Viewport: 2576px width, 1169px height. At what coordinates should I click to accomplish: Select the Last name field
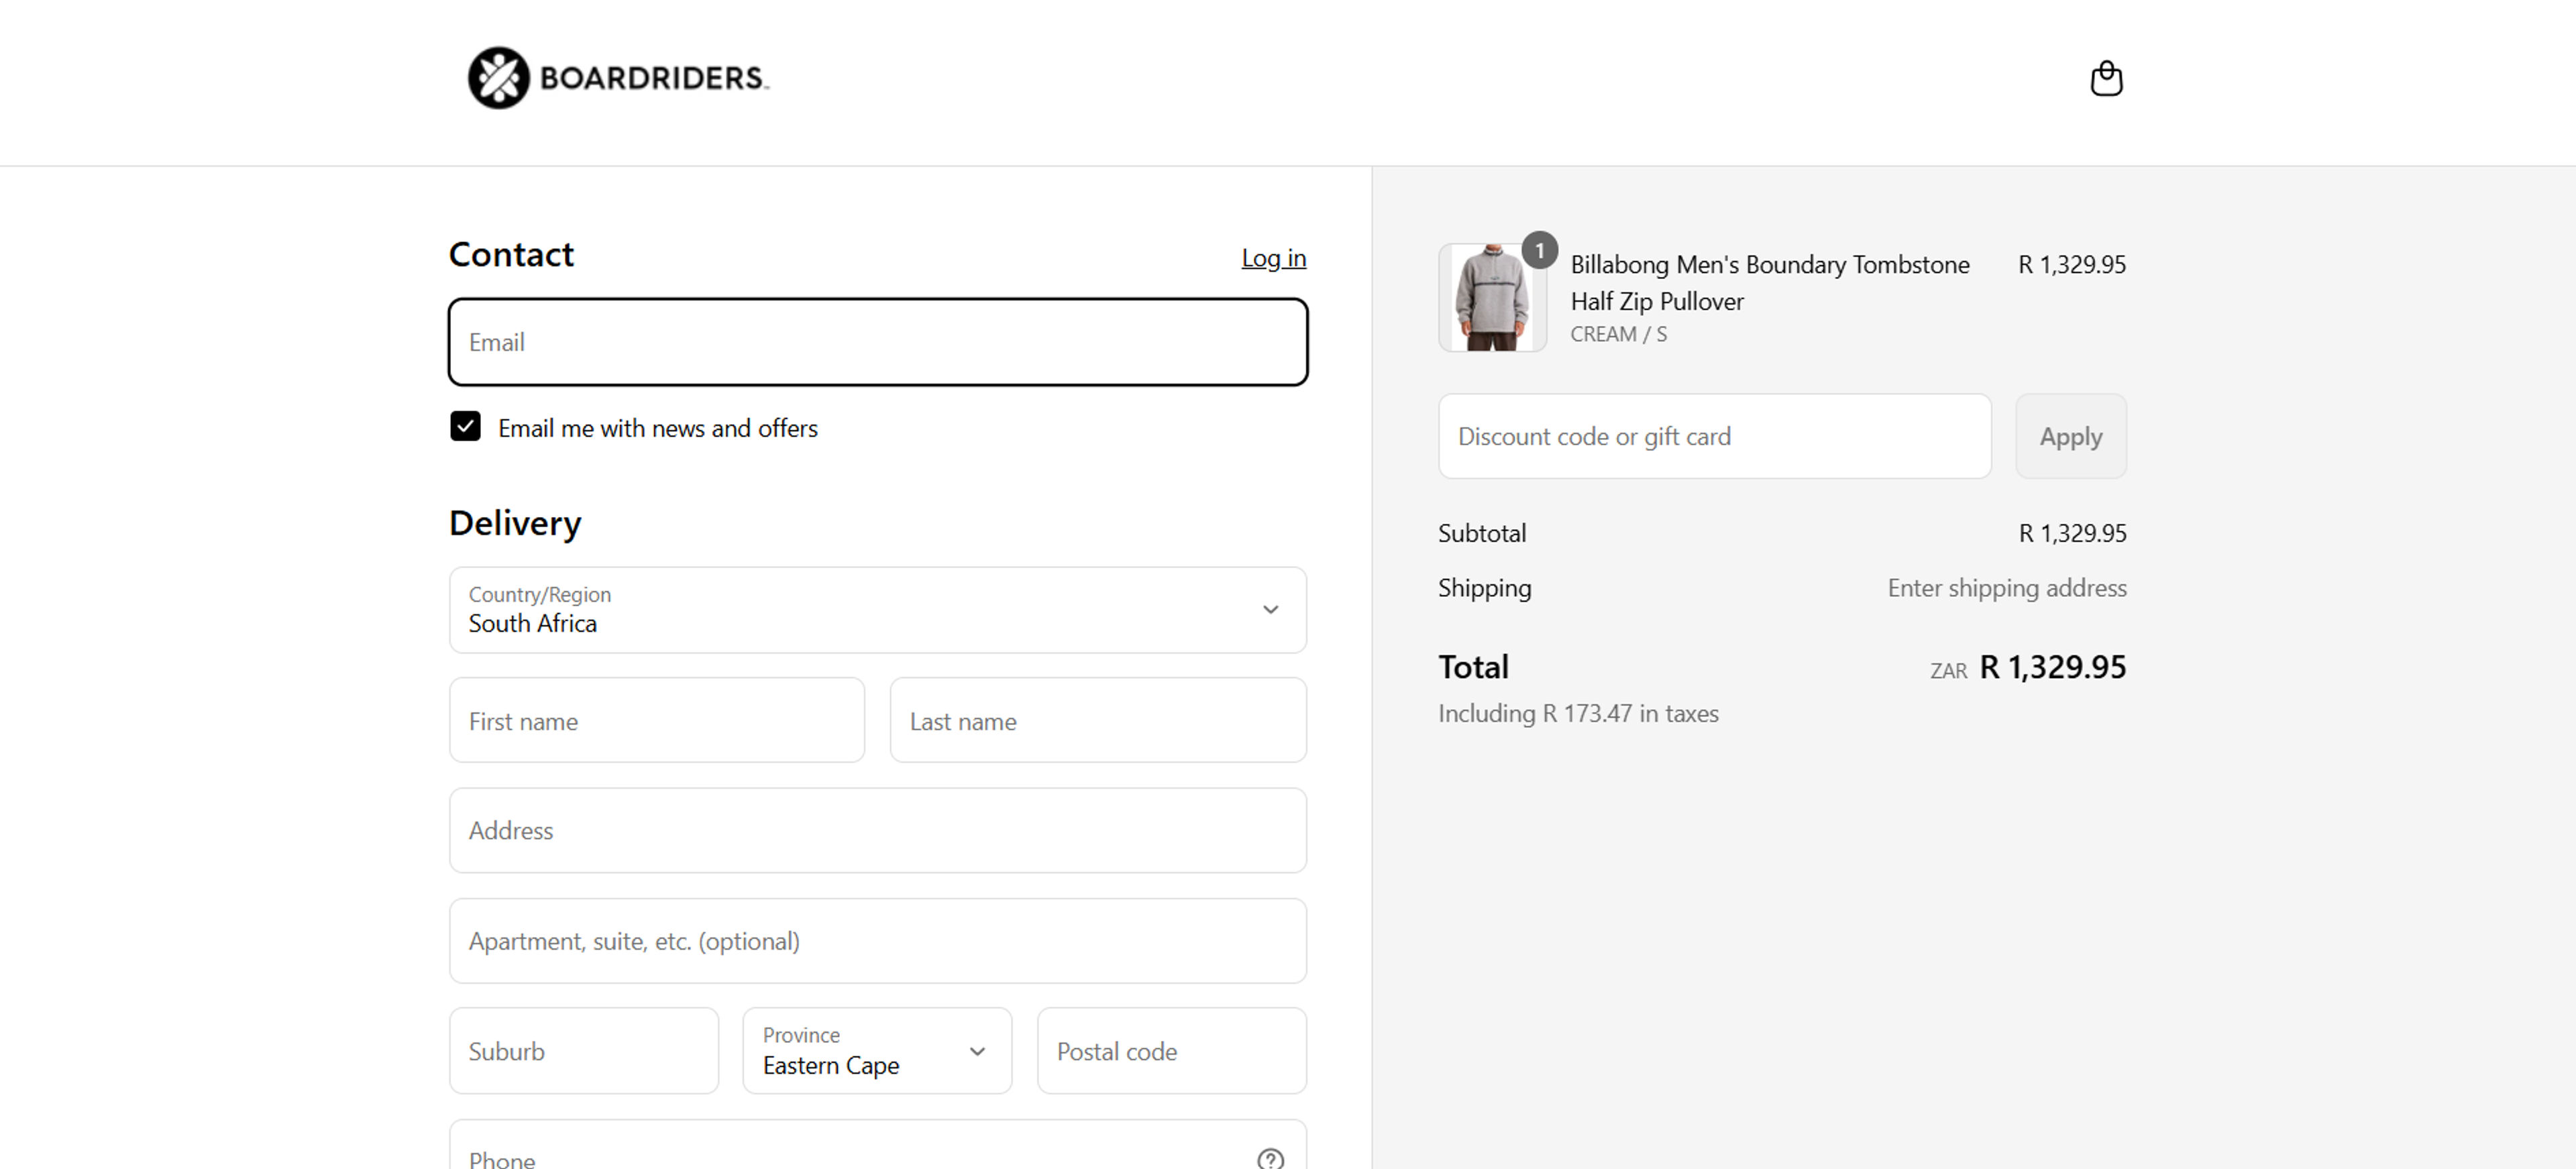tap(1097, 720)
